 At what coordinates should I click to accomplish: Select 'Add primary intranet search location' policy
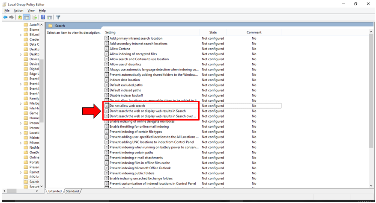[x=136, y=38]
